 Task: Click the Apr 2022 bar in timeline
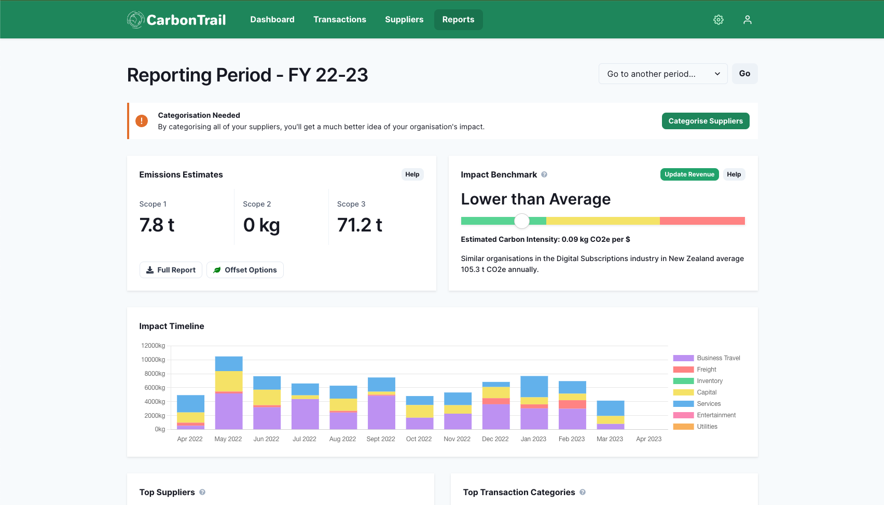tap(190, 412)
